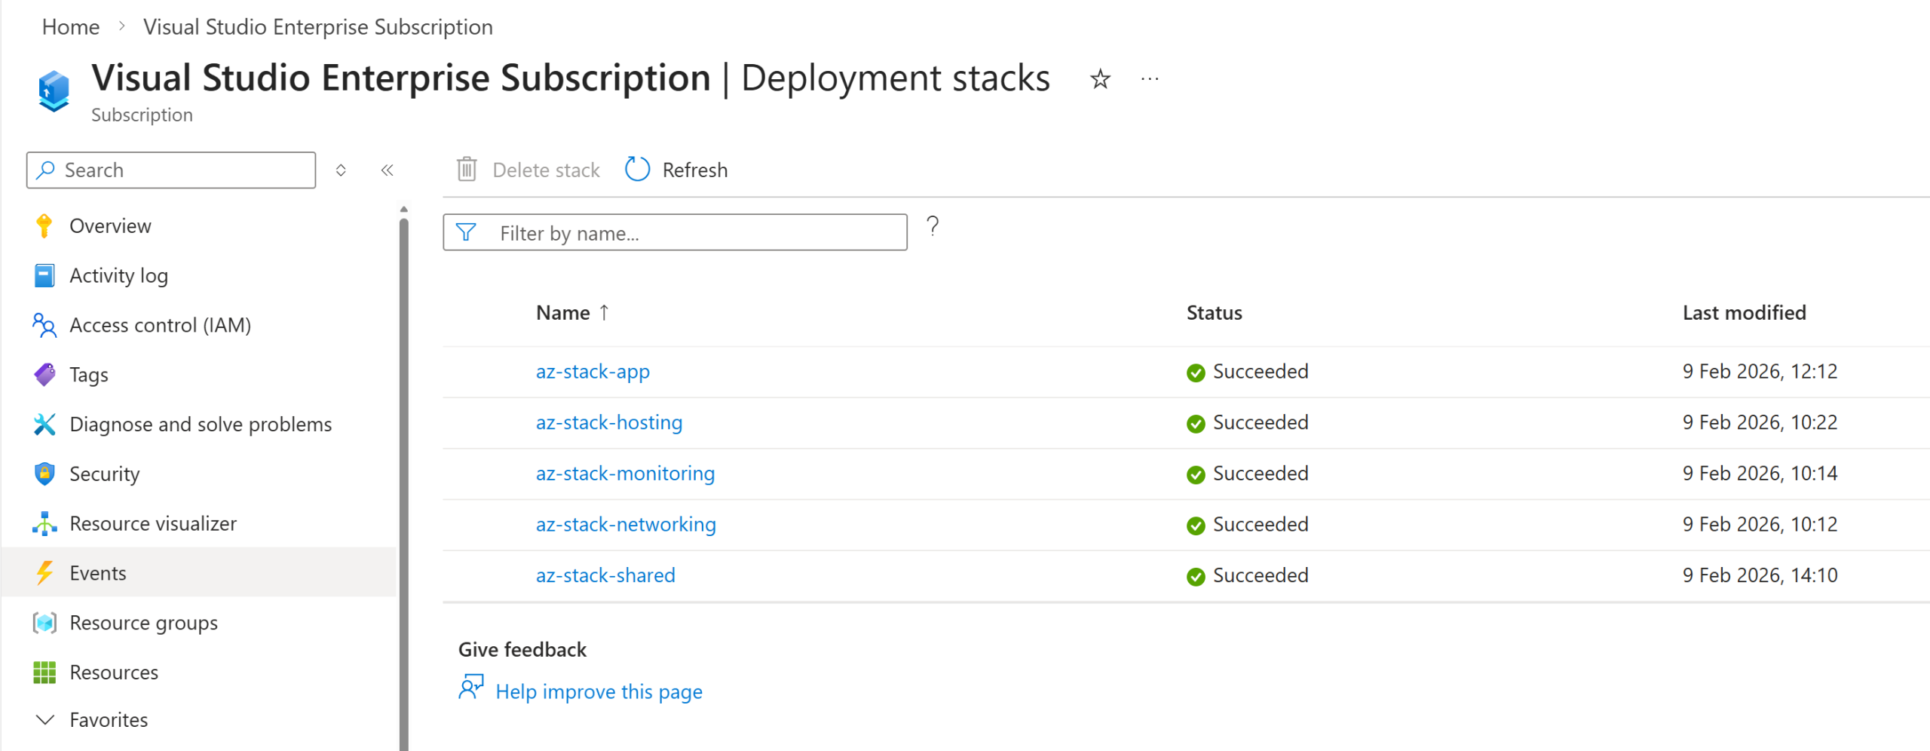Toggle expand/collapse all menu groups arrows
Screen dimensions: 1930x751
click(341, 170)
